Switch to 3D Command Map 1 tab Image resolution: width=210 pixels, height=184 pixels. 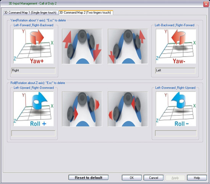31,13
